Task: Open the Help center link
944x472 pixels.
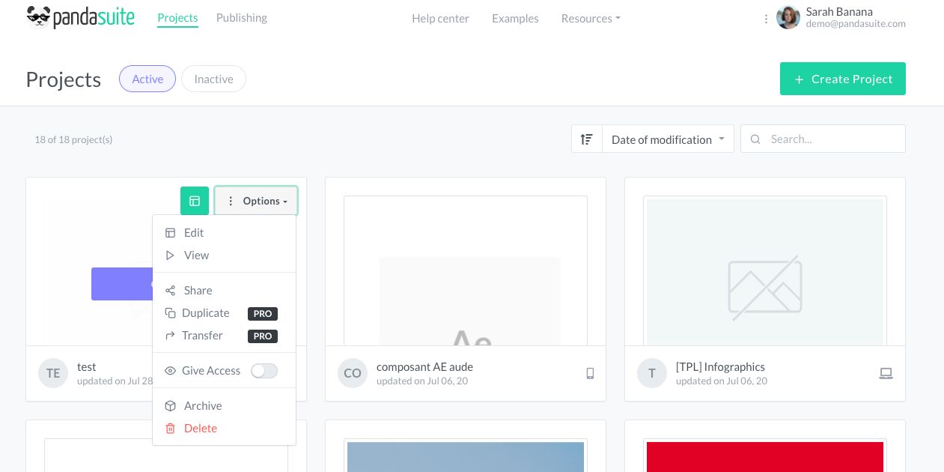Action: (x=440, y=19)
